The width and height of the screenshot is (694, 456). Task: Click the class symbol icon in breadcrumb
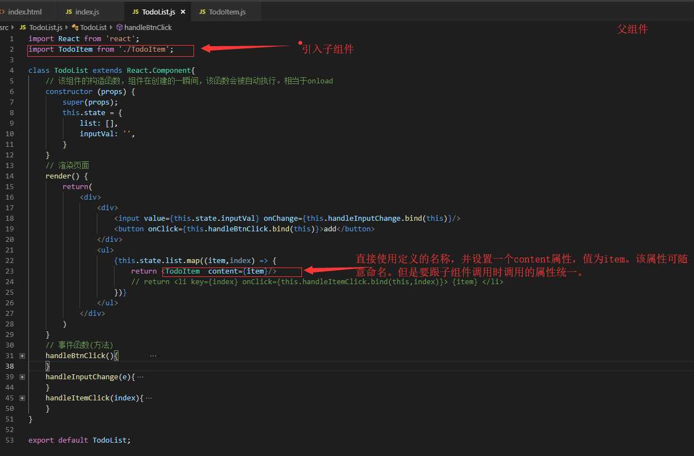[x=75, y=27]
